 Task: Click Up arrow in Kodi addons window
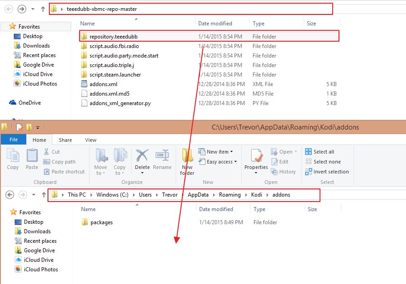coord(43,195)
